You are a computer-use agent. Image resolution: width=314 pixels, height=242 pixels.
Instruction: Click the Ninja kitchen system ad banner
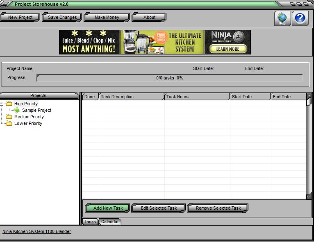[x=155, y=42]
